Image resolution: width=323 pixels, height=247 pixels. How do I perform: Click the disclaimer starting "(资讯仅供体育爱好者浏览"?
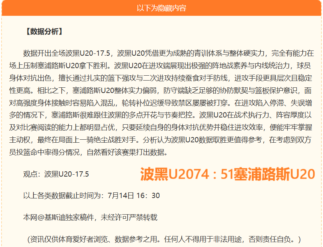(164, 239)
